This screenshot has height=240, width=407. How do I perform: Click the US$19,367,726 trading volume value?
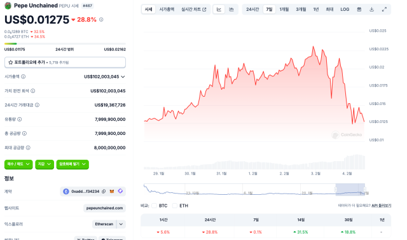110,105
